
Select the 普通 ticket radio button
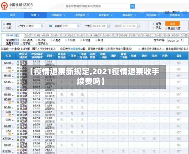point(153,24)
